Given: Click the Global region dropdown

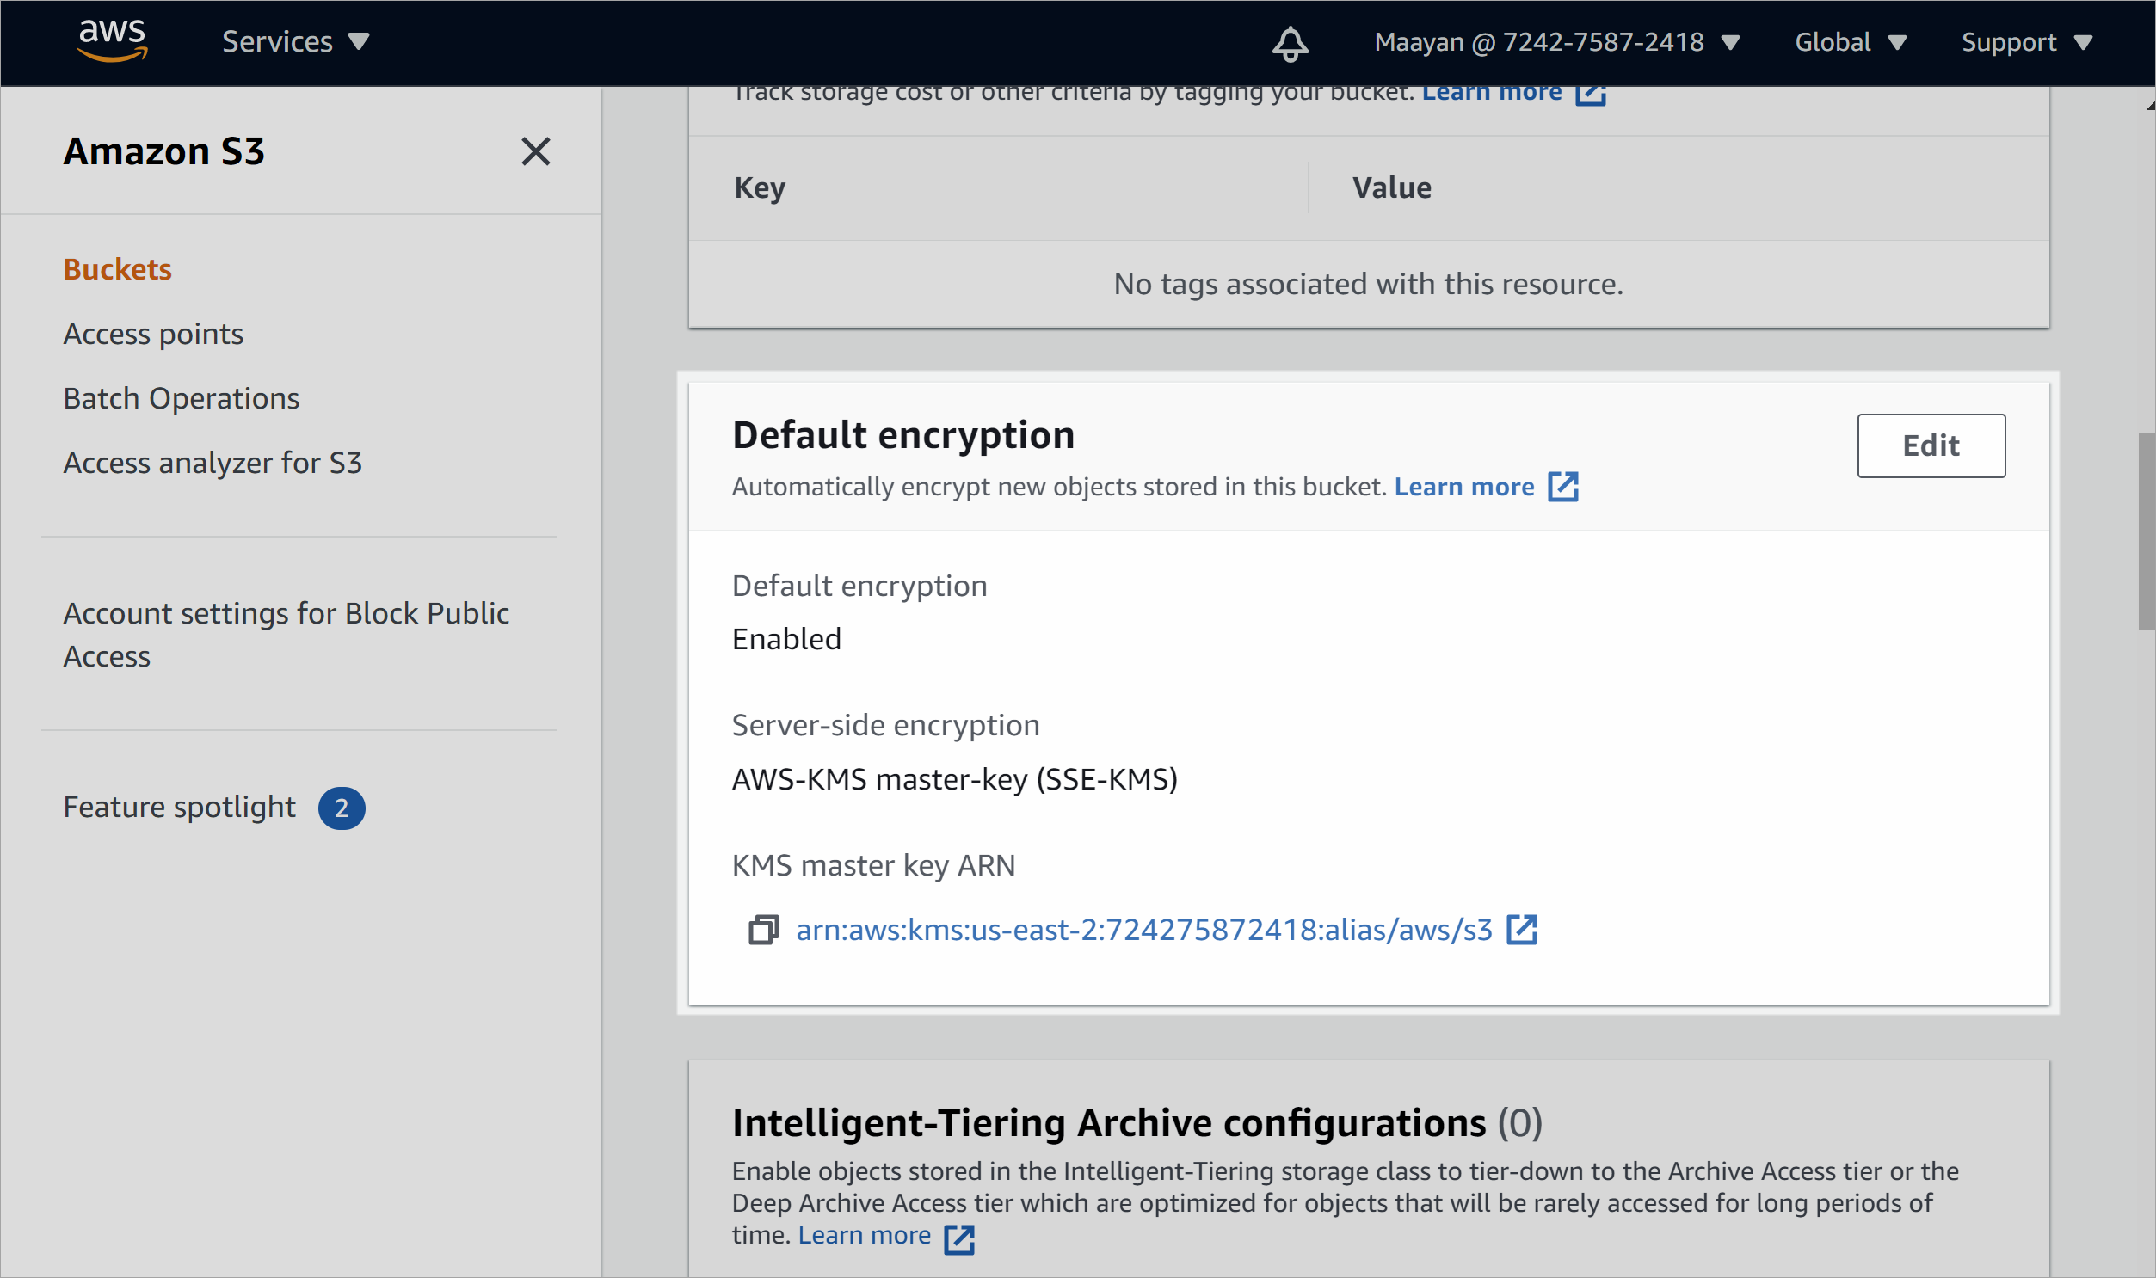Looking at the screenshot, I should coord(1849,41).
